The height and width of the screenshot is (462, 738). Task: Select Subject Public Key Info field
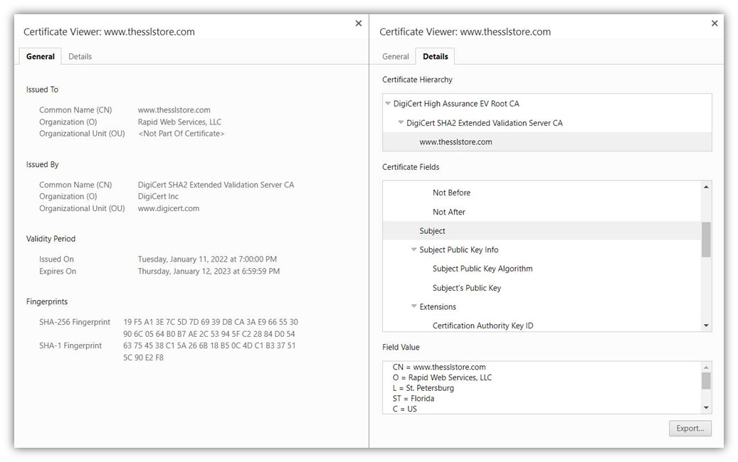pyautogui.click(x=459, y=249)
